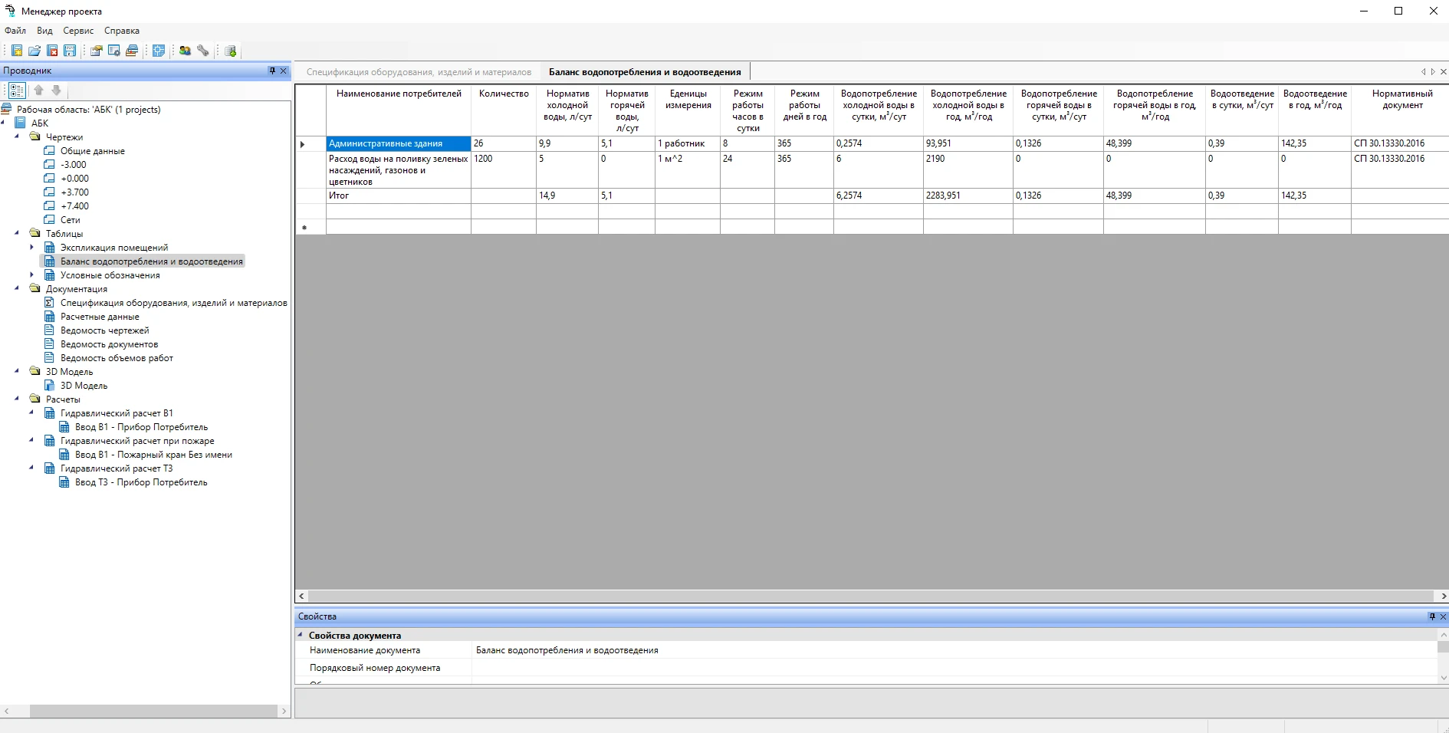Pin the Проводник panel
The image size is (1449, 733).
[x=272, y=71]
